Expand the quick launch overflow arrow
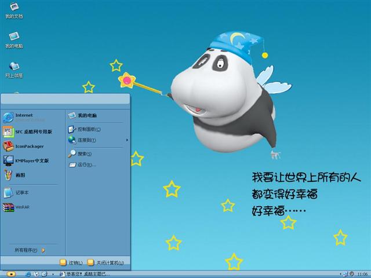 53,274
